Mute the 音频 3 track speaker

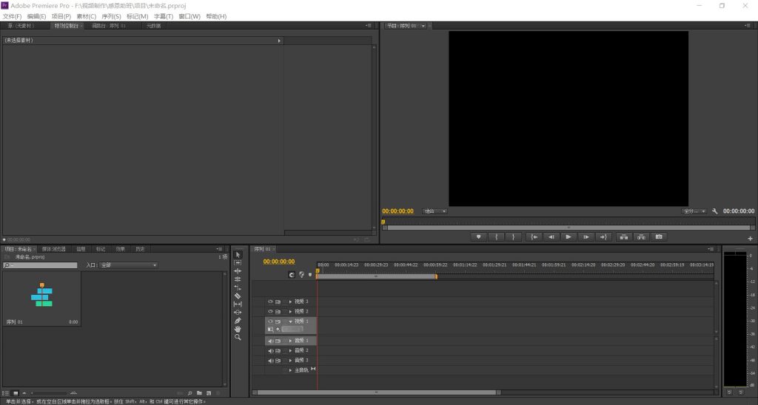pos(271,361)
